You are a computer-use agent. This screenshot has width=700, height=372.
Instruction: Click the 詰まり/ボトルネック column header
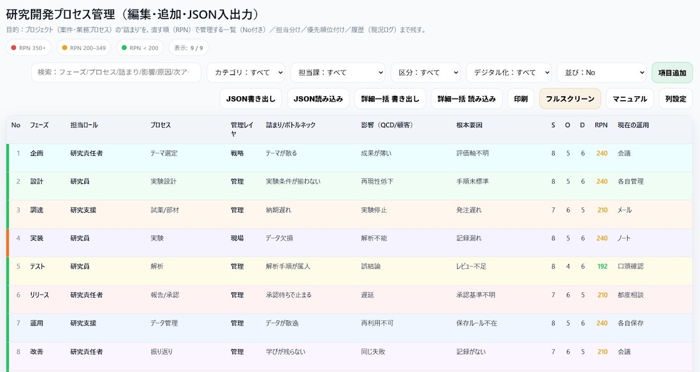coord(291,125)
